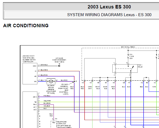
Task: Click the 'YEL/BLK' wire label
Action: [47, 106]
